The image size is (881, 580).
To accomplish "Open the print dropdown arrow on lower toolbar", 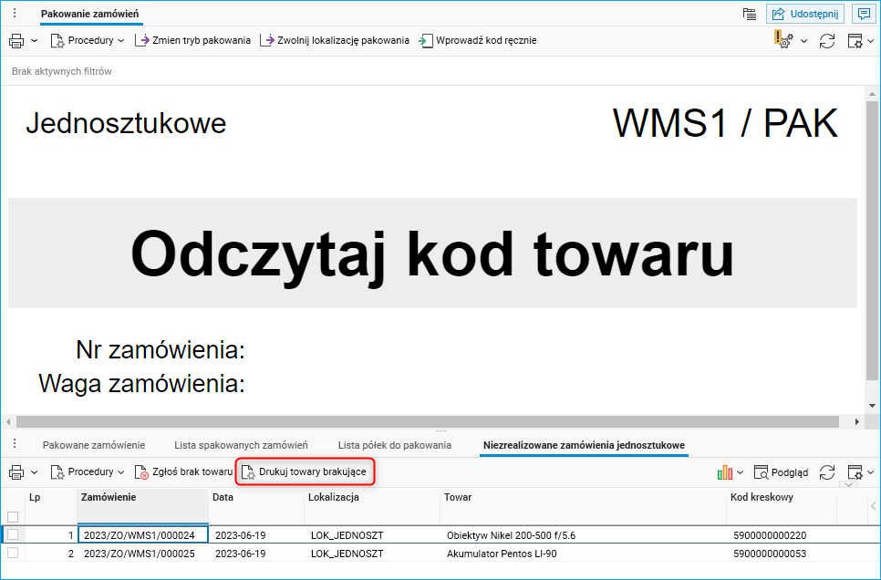I will (x=35, y=471).
